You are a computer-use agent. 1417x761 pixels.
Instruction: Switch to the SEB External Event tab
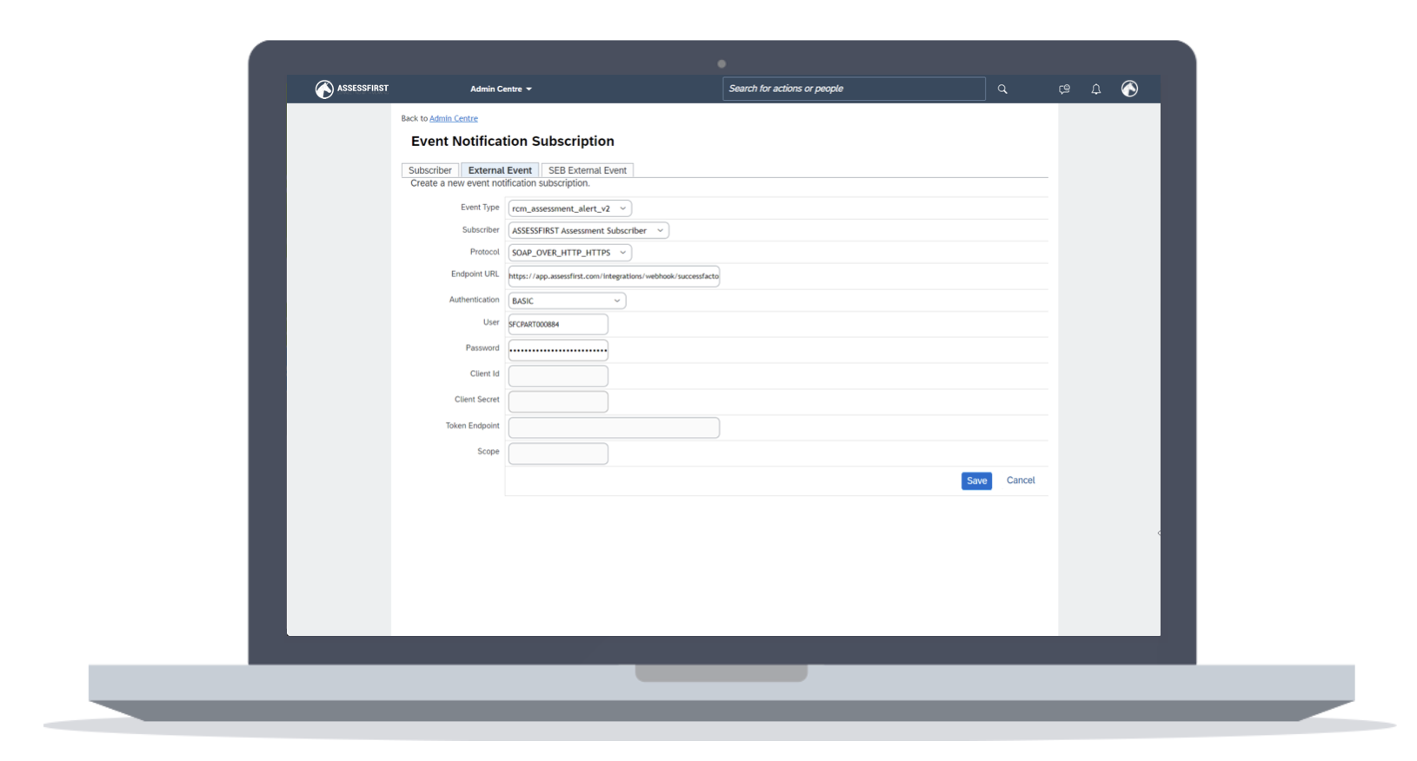tap(587, 170)
